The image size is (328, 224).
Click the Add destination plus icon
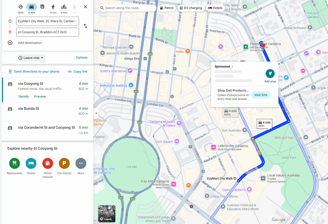tap(10, 43)
